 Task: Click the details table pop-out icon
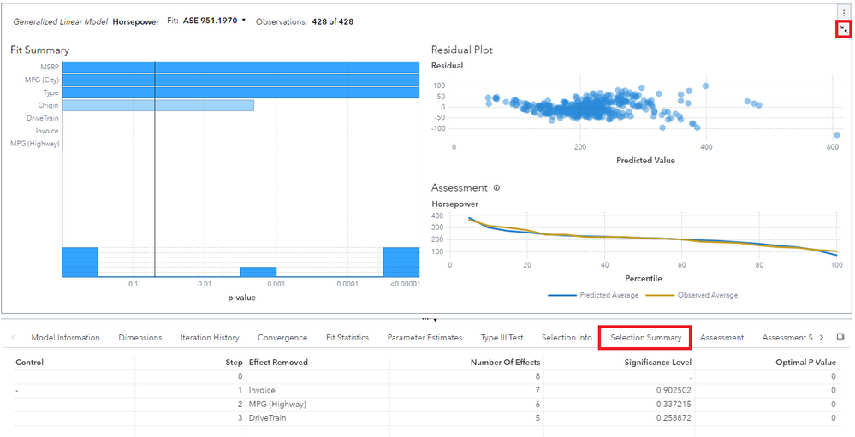(x=840, y=337)
